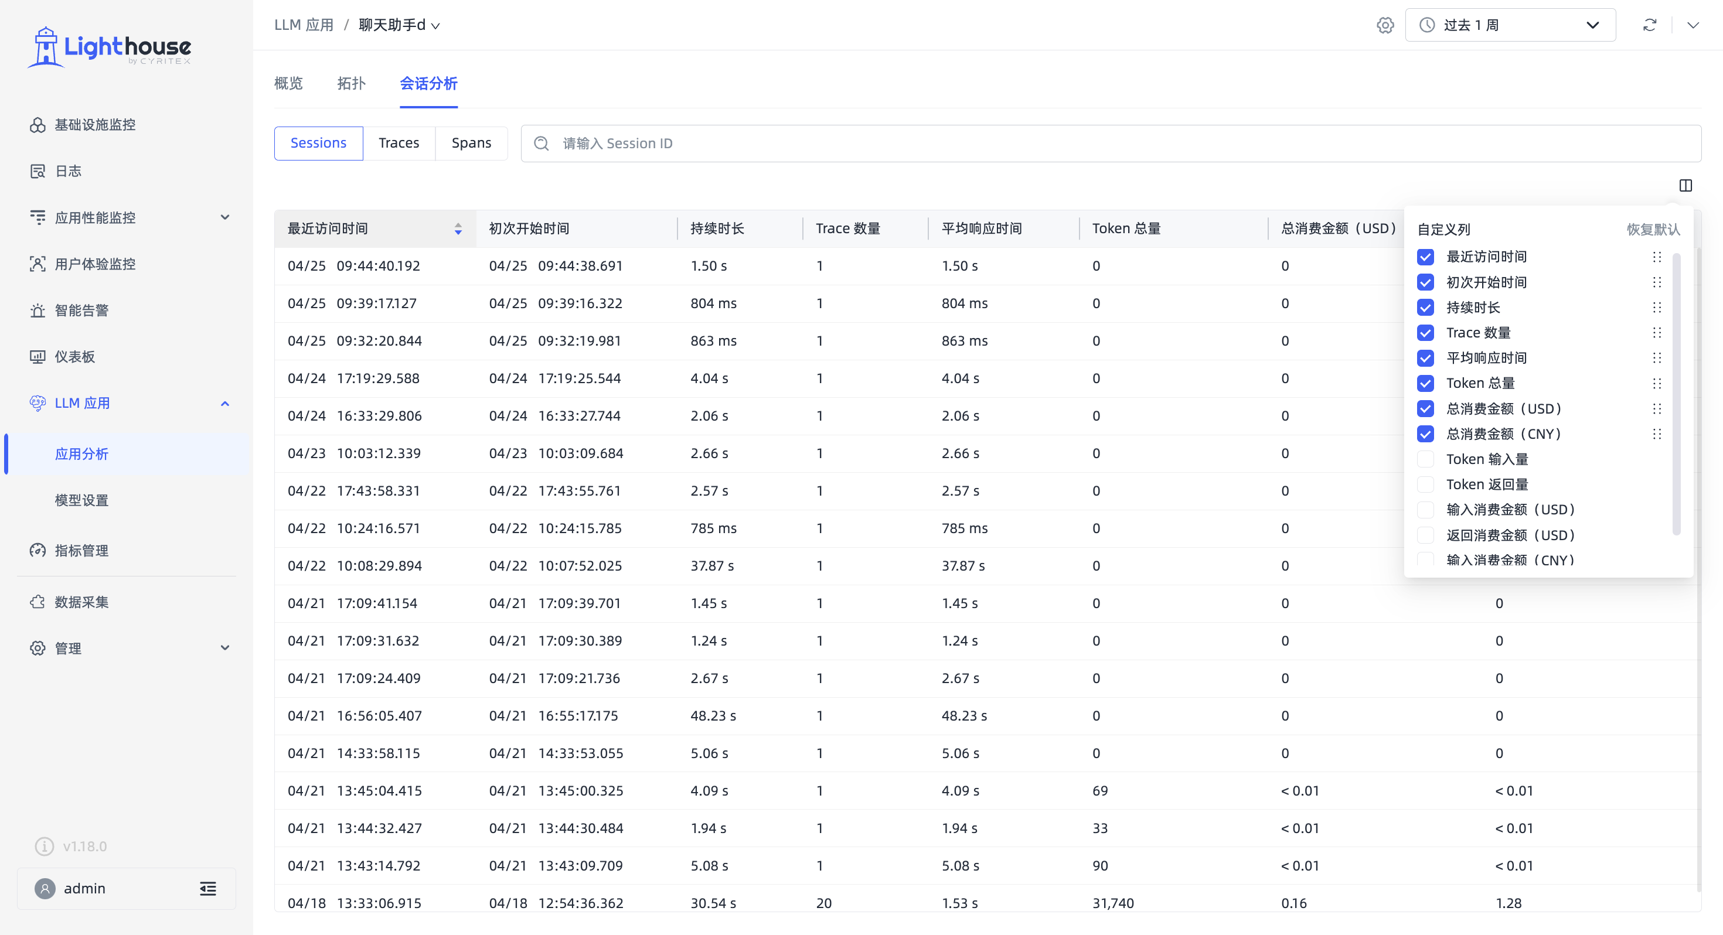The height and width of the screenshot is (935, 1723).
Task: Open the 聊天助手d application dropdown
Action: click(x=399, y=25)
